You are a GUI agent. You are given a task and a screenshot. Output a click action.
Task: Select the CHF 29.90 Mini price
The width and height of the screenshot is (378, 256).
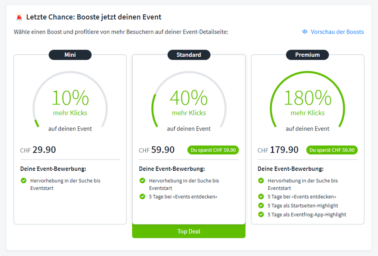tap(38, 150)
